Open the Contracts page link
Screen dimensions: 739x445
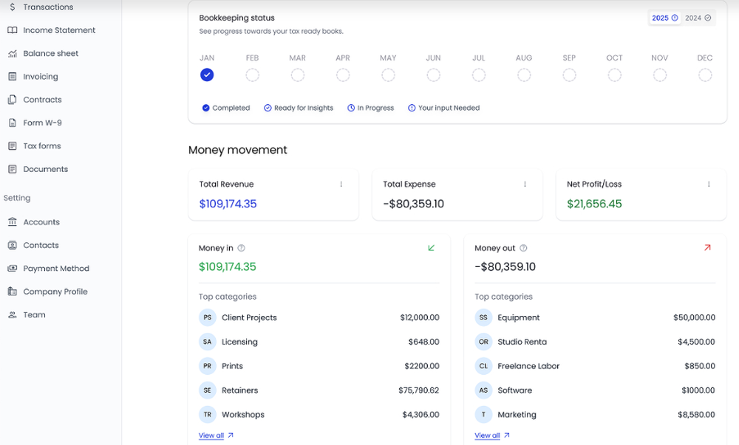point(42,99)
